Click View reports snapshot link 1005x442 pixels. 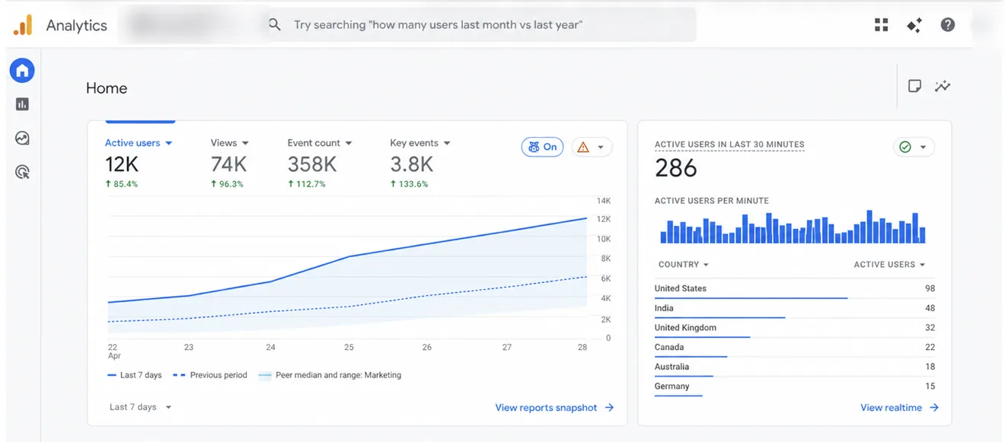[554, 408]
